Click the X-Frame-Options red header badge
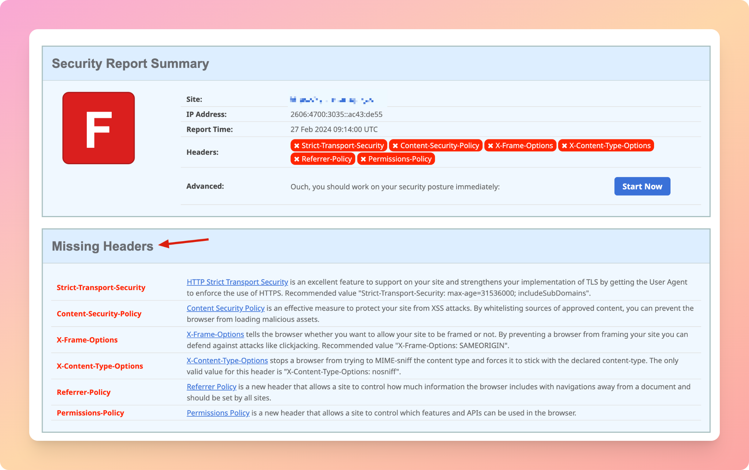 point(520,146)
